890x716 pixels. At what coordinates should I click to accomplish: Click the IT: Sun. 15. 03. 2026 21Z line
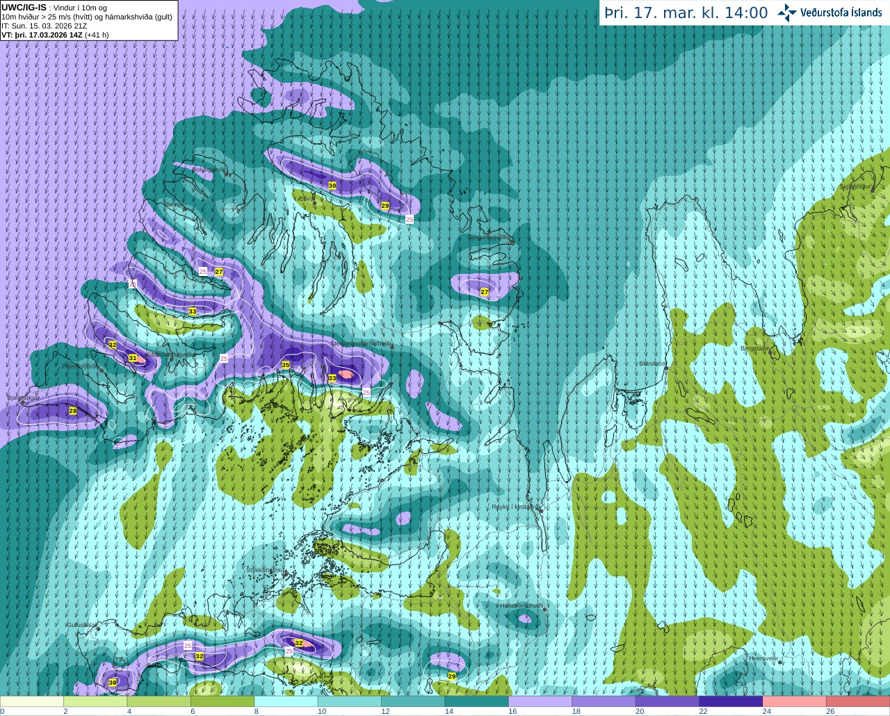coord(44,26)
